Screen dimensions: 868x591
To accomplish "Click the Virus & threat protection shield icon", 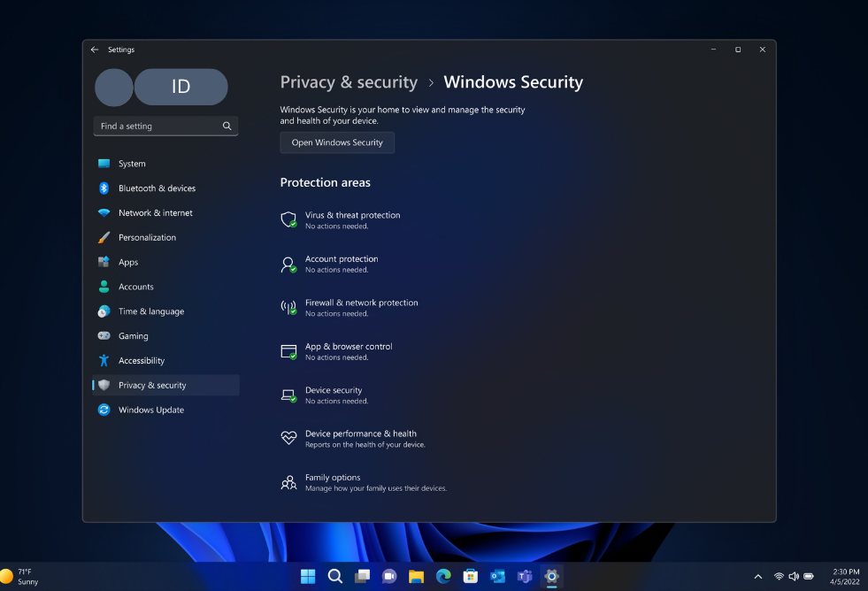I will tap(288, 219).
